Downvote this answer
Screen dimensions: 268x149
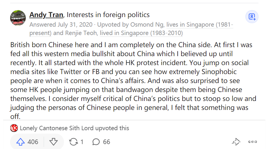coord(54,142)
